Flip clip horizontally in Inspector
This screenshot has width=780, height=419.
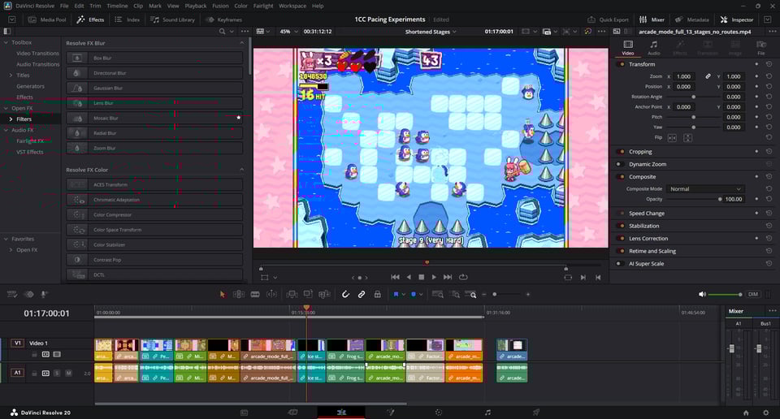point(672,138)
